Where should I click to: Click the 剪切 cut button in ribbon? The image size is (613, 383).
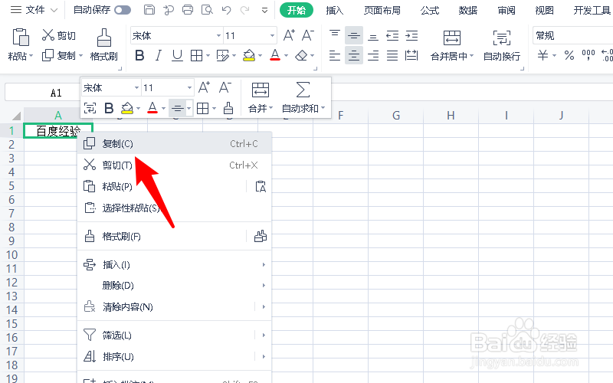coord(59,35)
